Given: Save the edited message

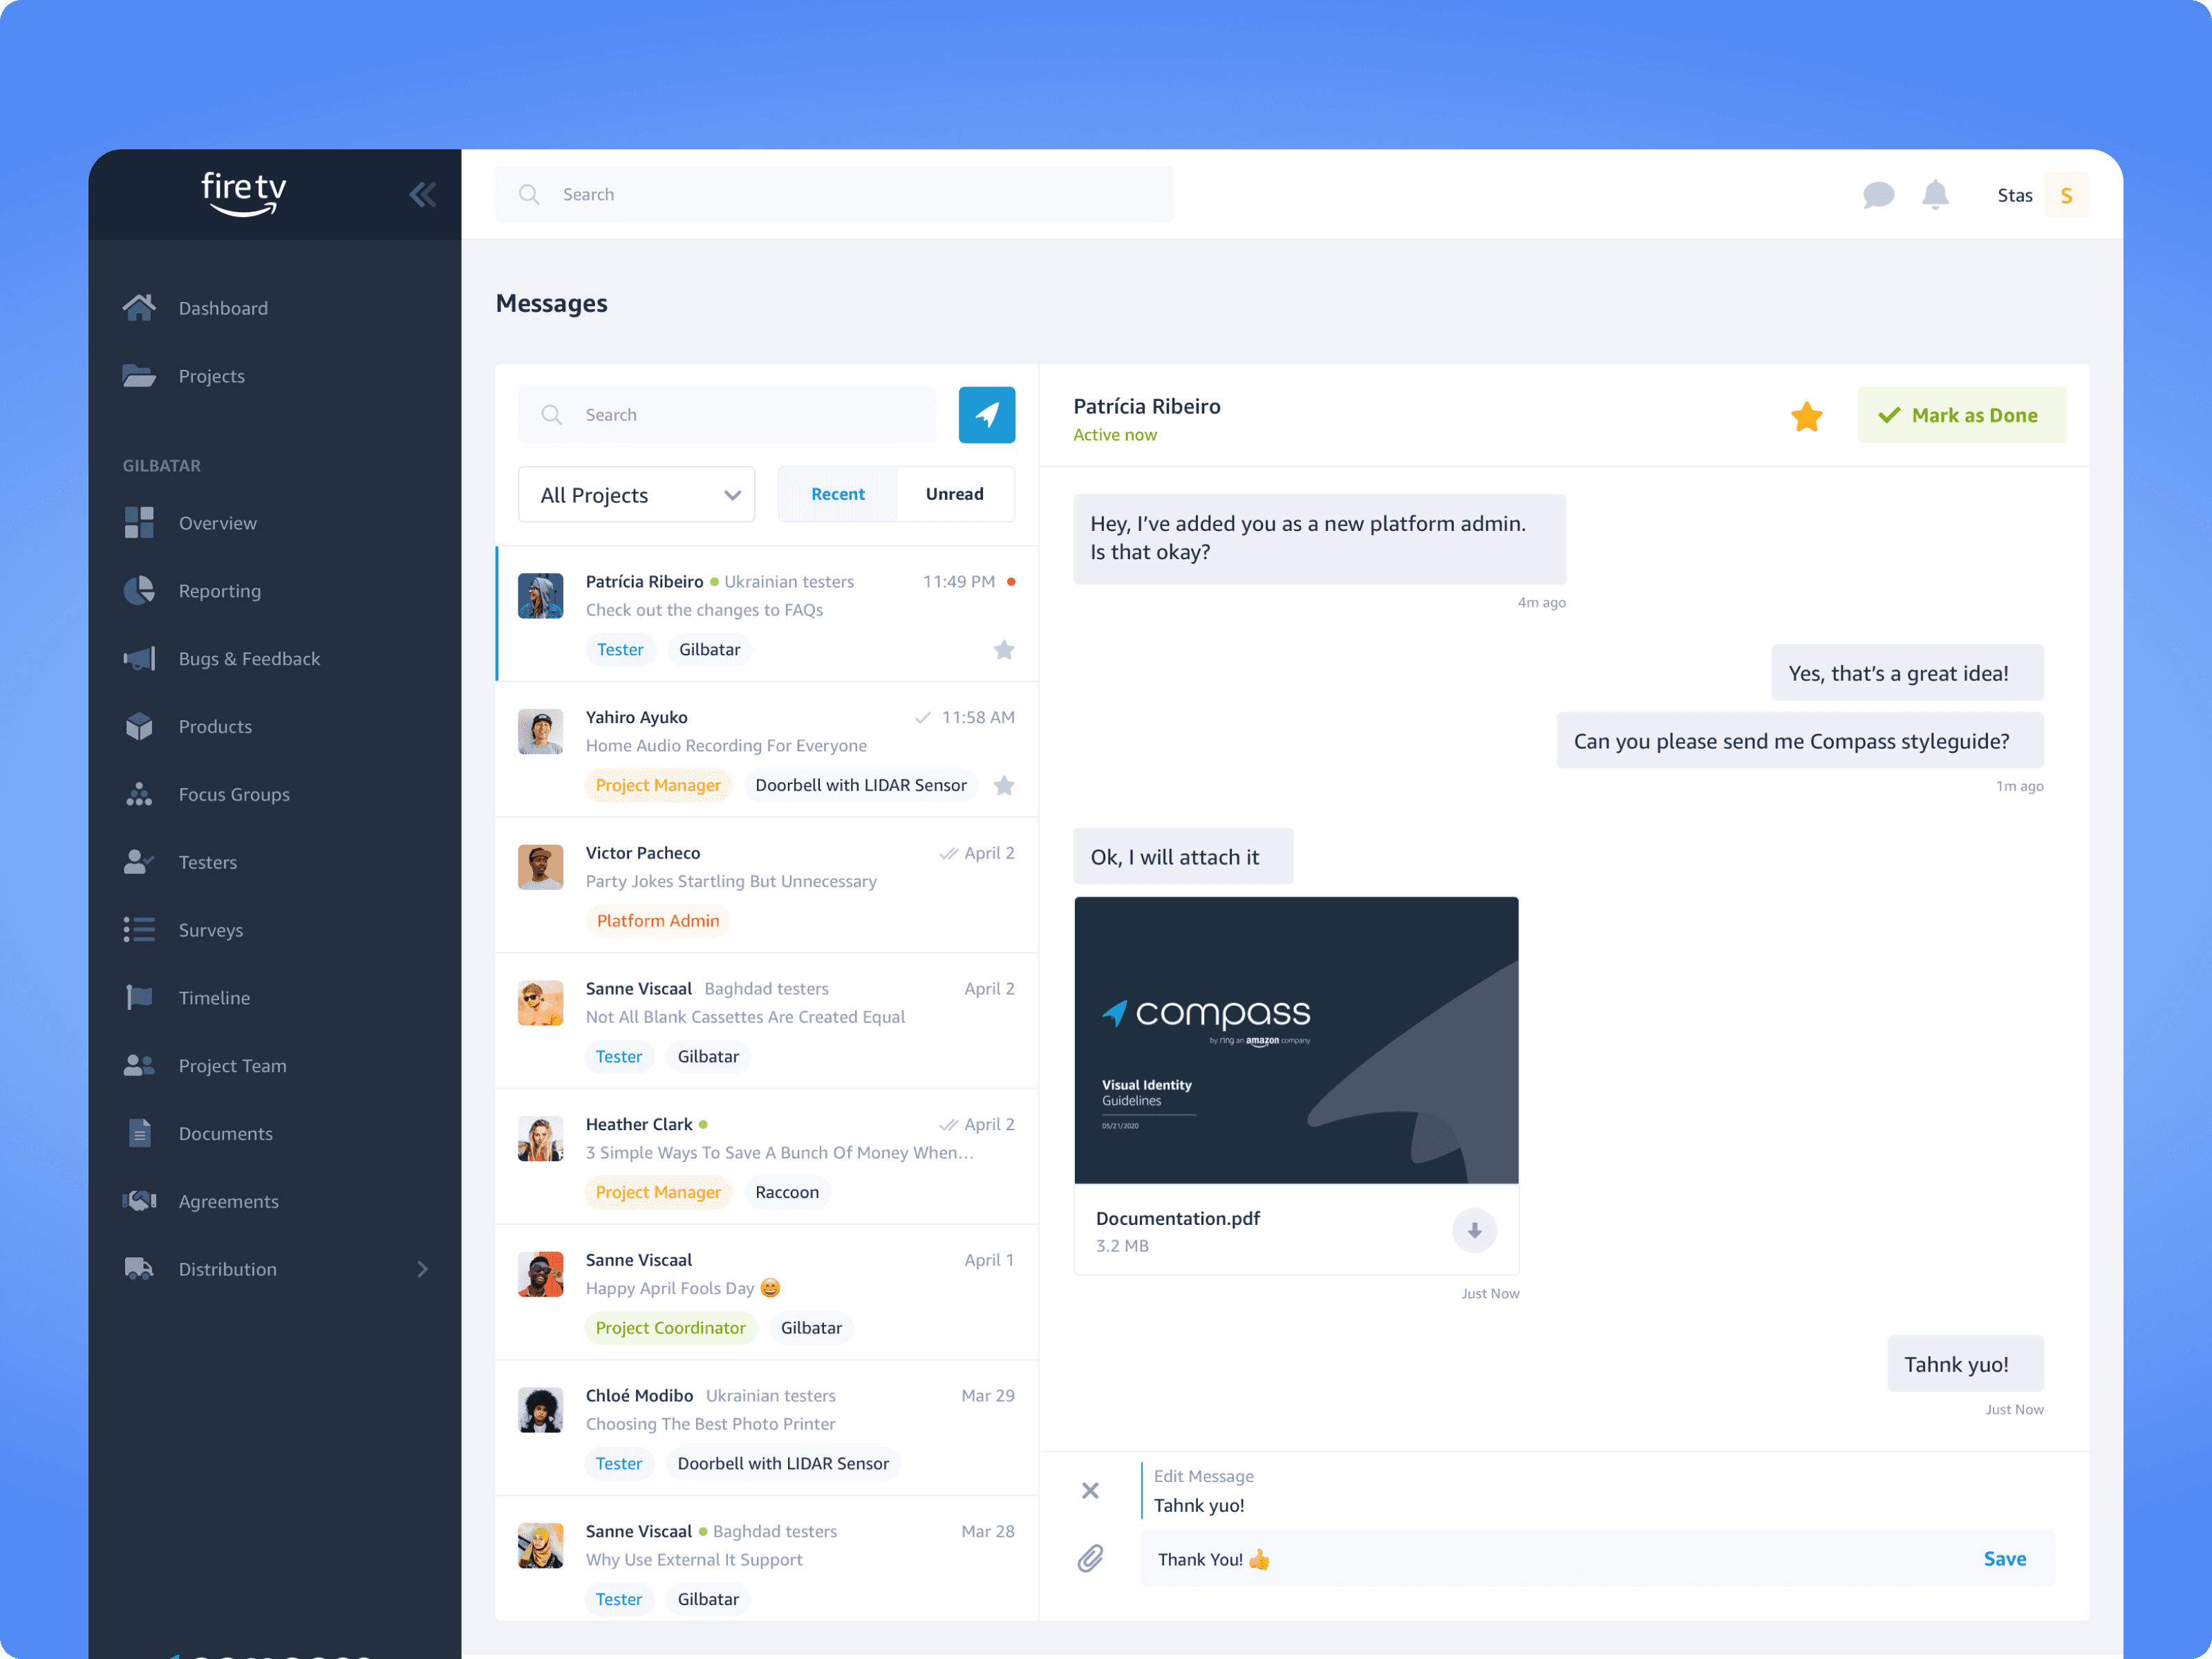Looking at the screenshot, I should [x=2004, y=1558].
